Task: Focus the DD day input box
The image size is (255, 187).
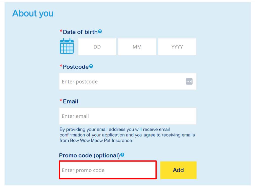Action: [x=97, y=47]
